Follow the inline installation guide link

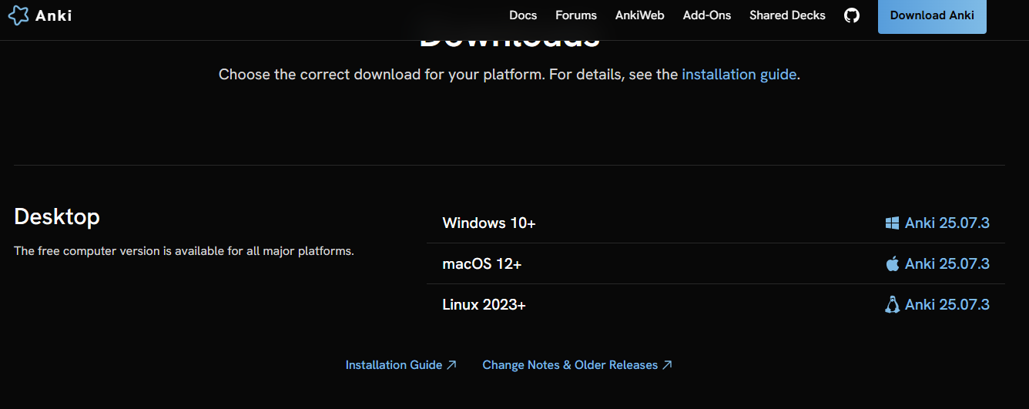tap(739, 75)
